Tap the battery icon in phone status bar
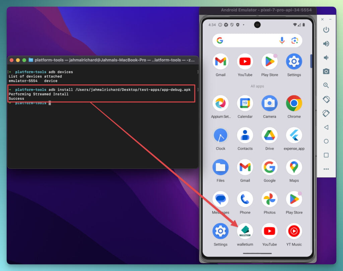This screenshot has width=343, height=271. (303, 25)
